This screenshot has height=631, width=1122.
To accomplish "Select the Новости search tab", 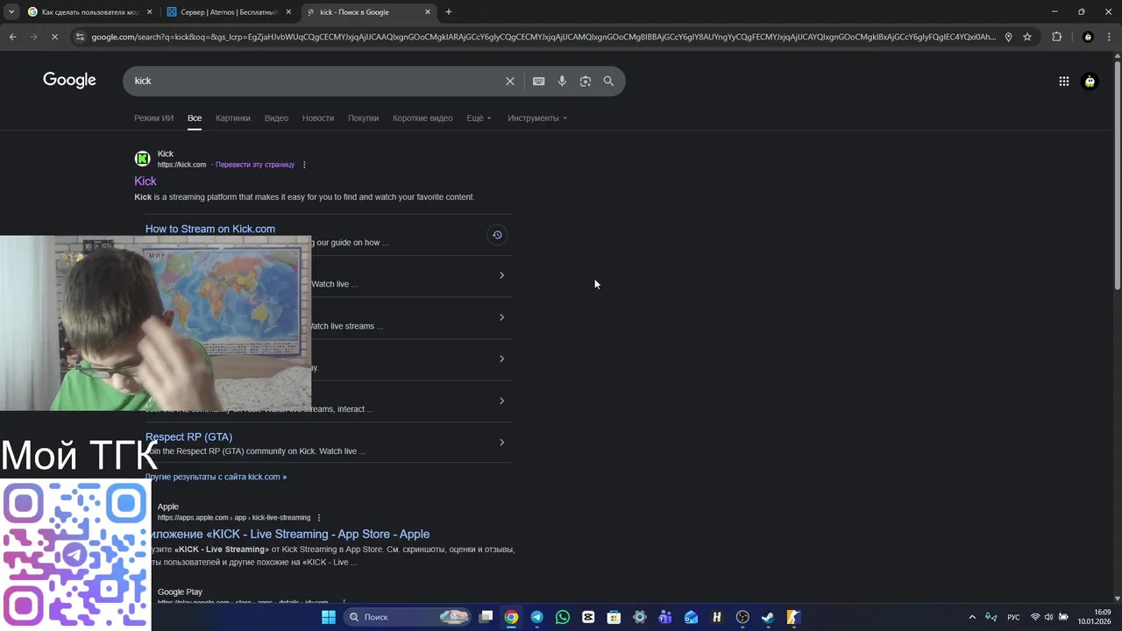I will [318, 118].
